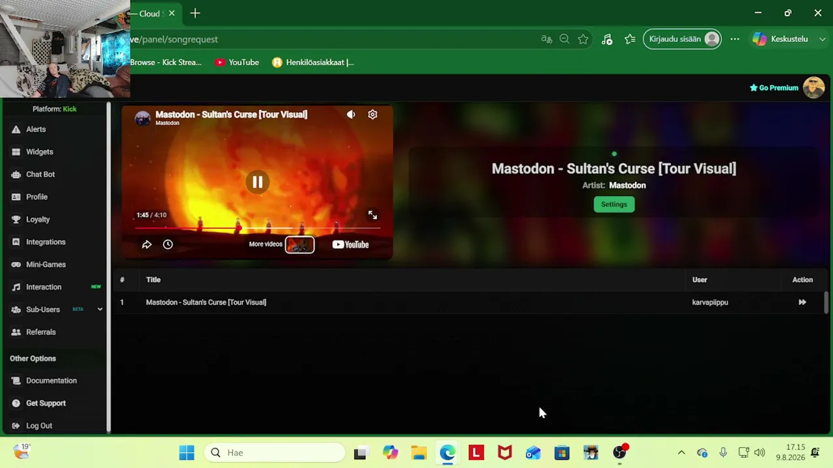833x468 pixels.
Task: Open File Explorer from the taskbar
Action: [418, 452]
